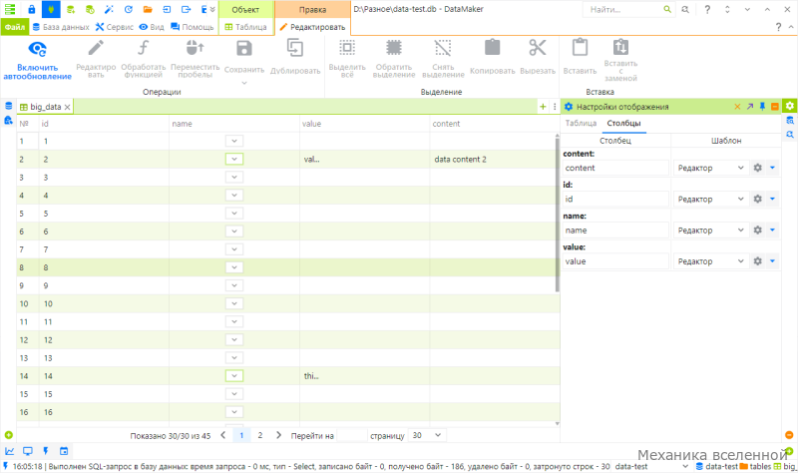Click the export arrow icon in toolbar
Image resolution: width=798 pixels, height=473 pixels.
click(187, 9)
